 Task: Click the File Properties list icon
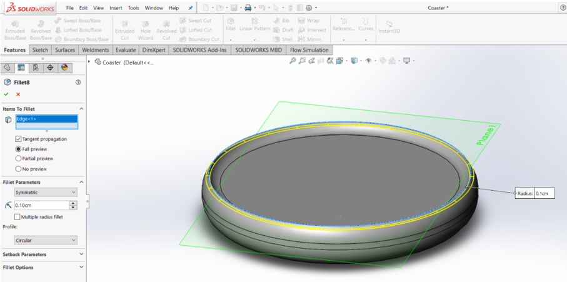coord(300,8)
